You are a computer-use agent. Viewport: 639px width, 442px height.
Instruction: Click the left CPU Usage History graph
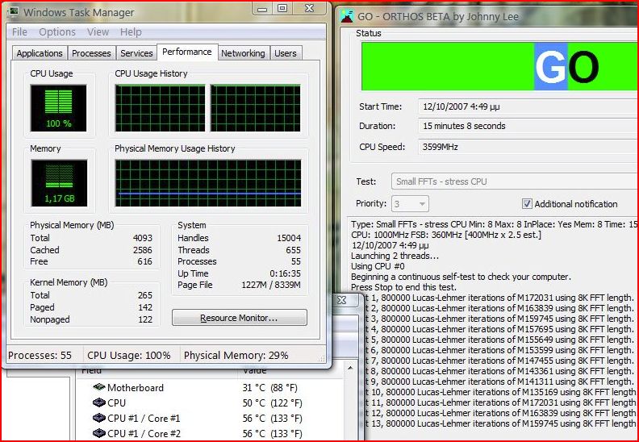161,108
